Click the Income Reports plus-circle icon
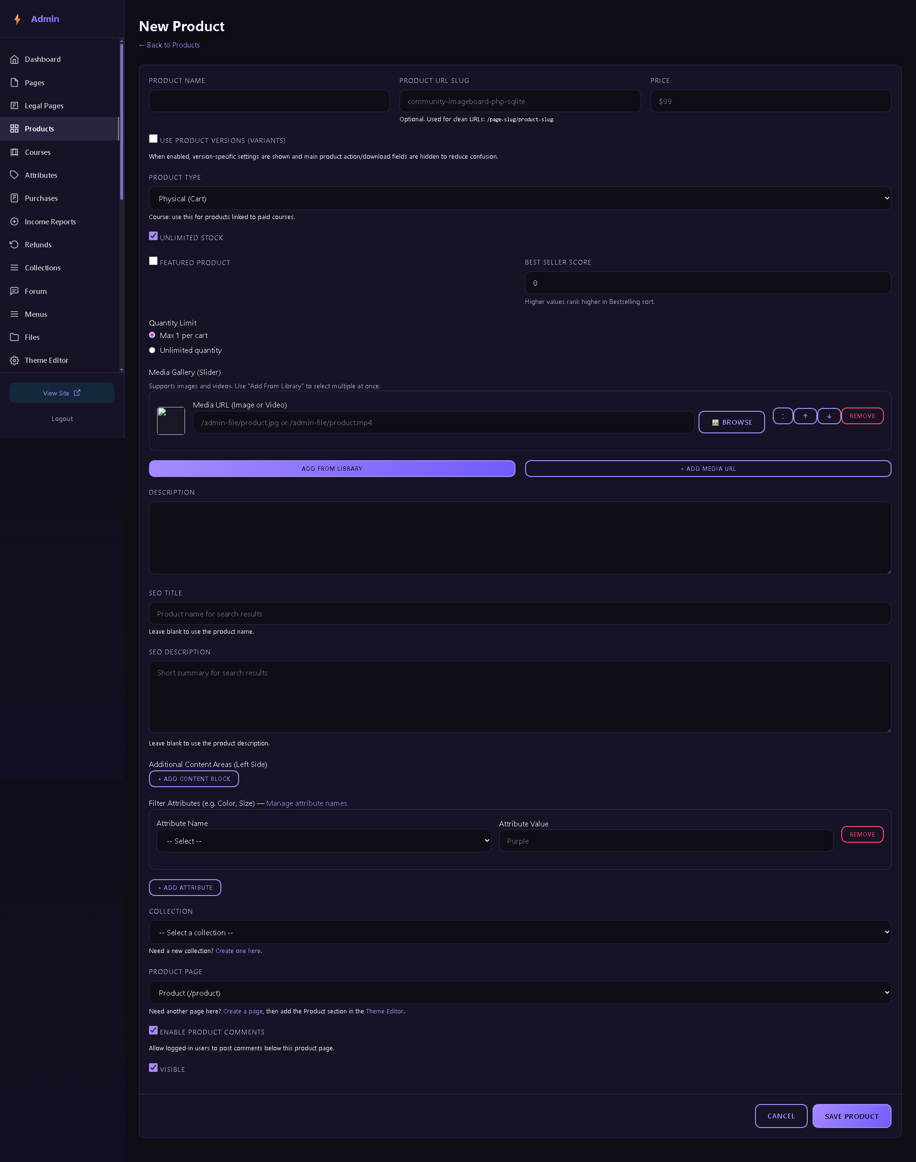 [14, 221]
